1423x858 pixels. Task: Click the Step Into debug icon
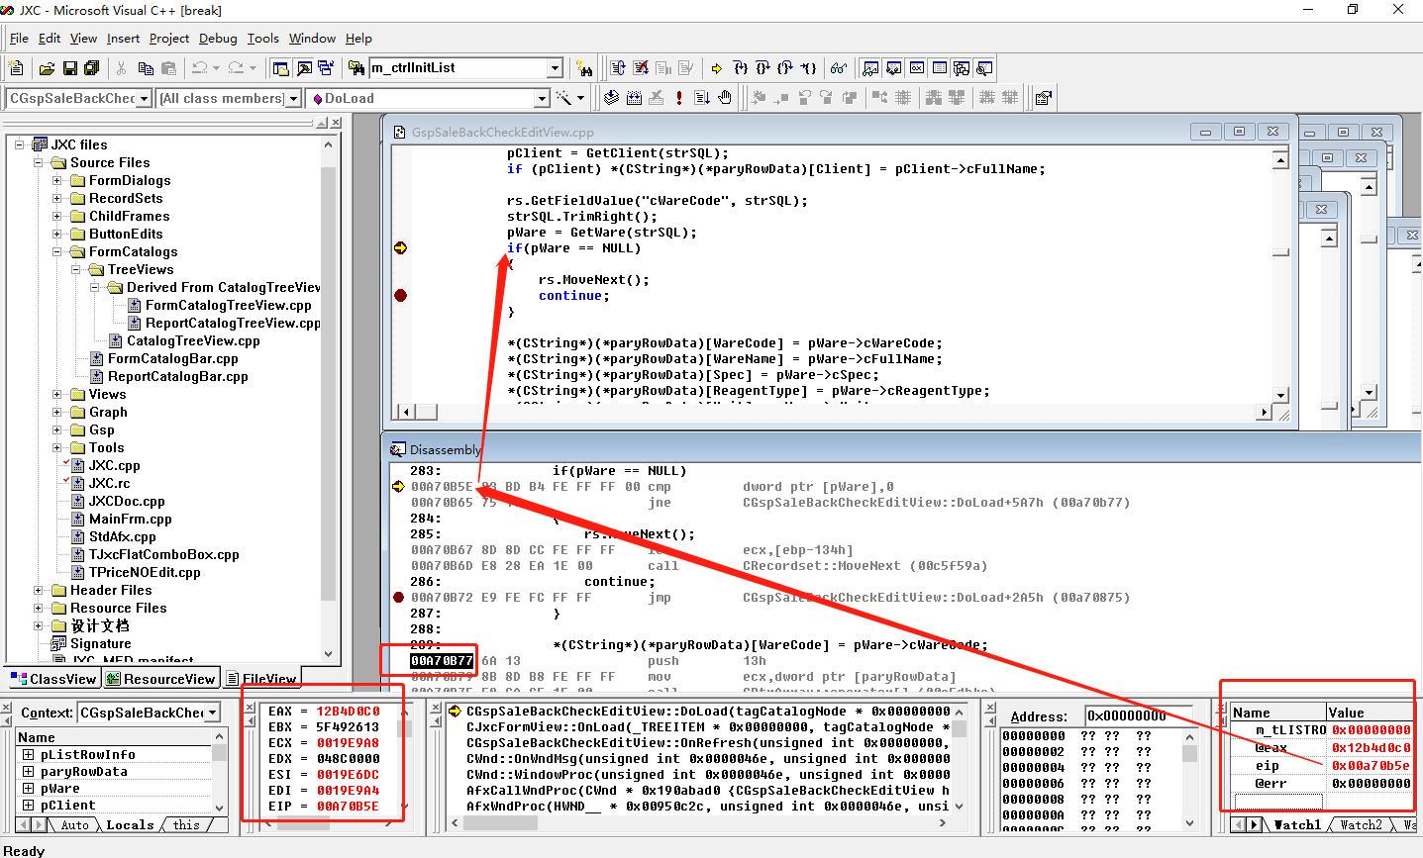point(740,68)
